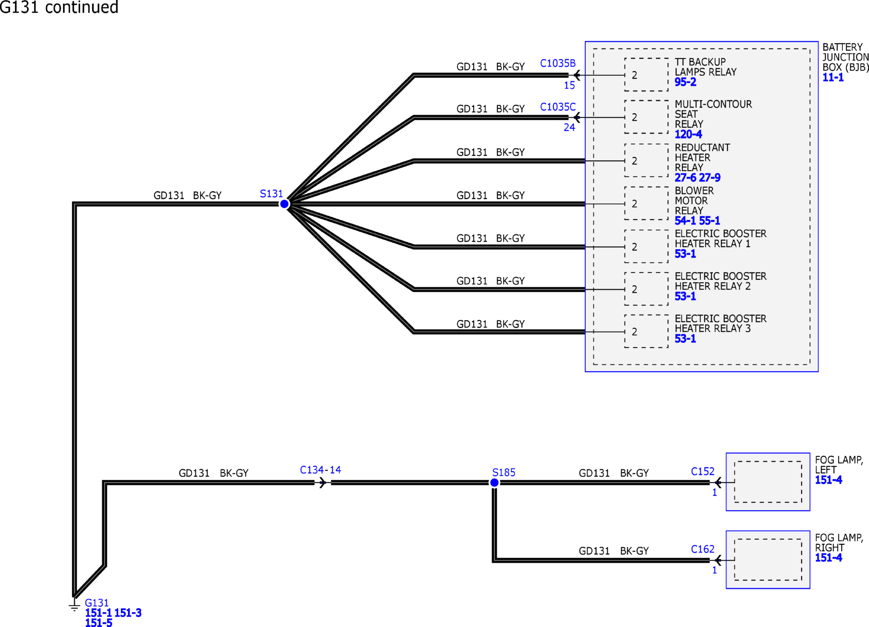This screenshot has height=627, width=869.
Task: Open link 151-4 for Fog Lamp, Right
Action: pos(828,558)
